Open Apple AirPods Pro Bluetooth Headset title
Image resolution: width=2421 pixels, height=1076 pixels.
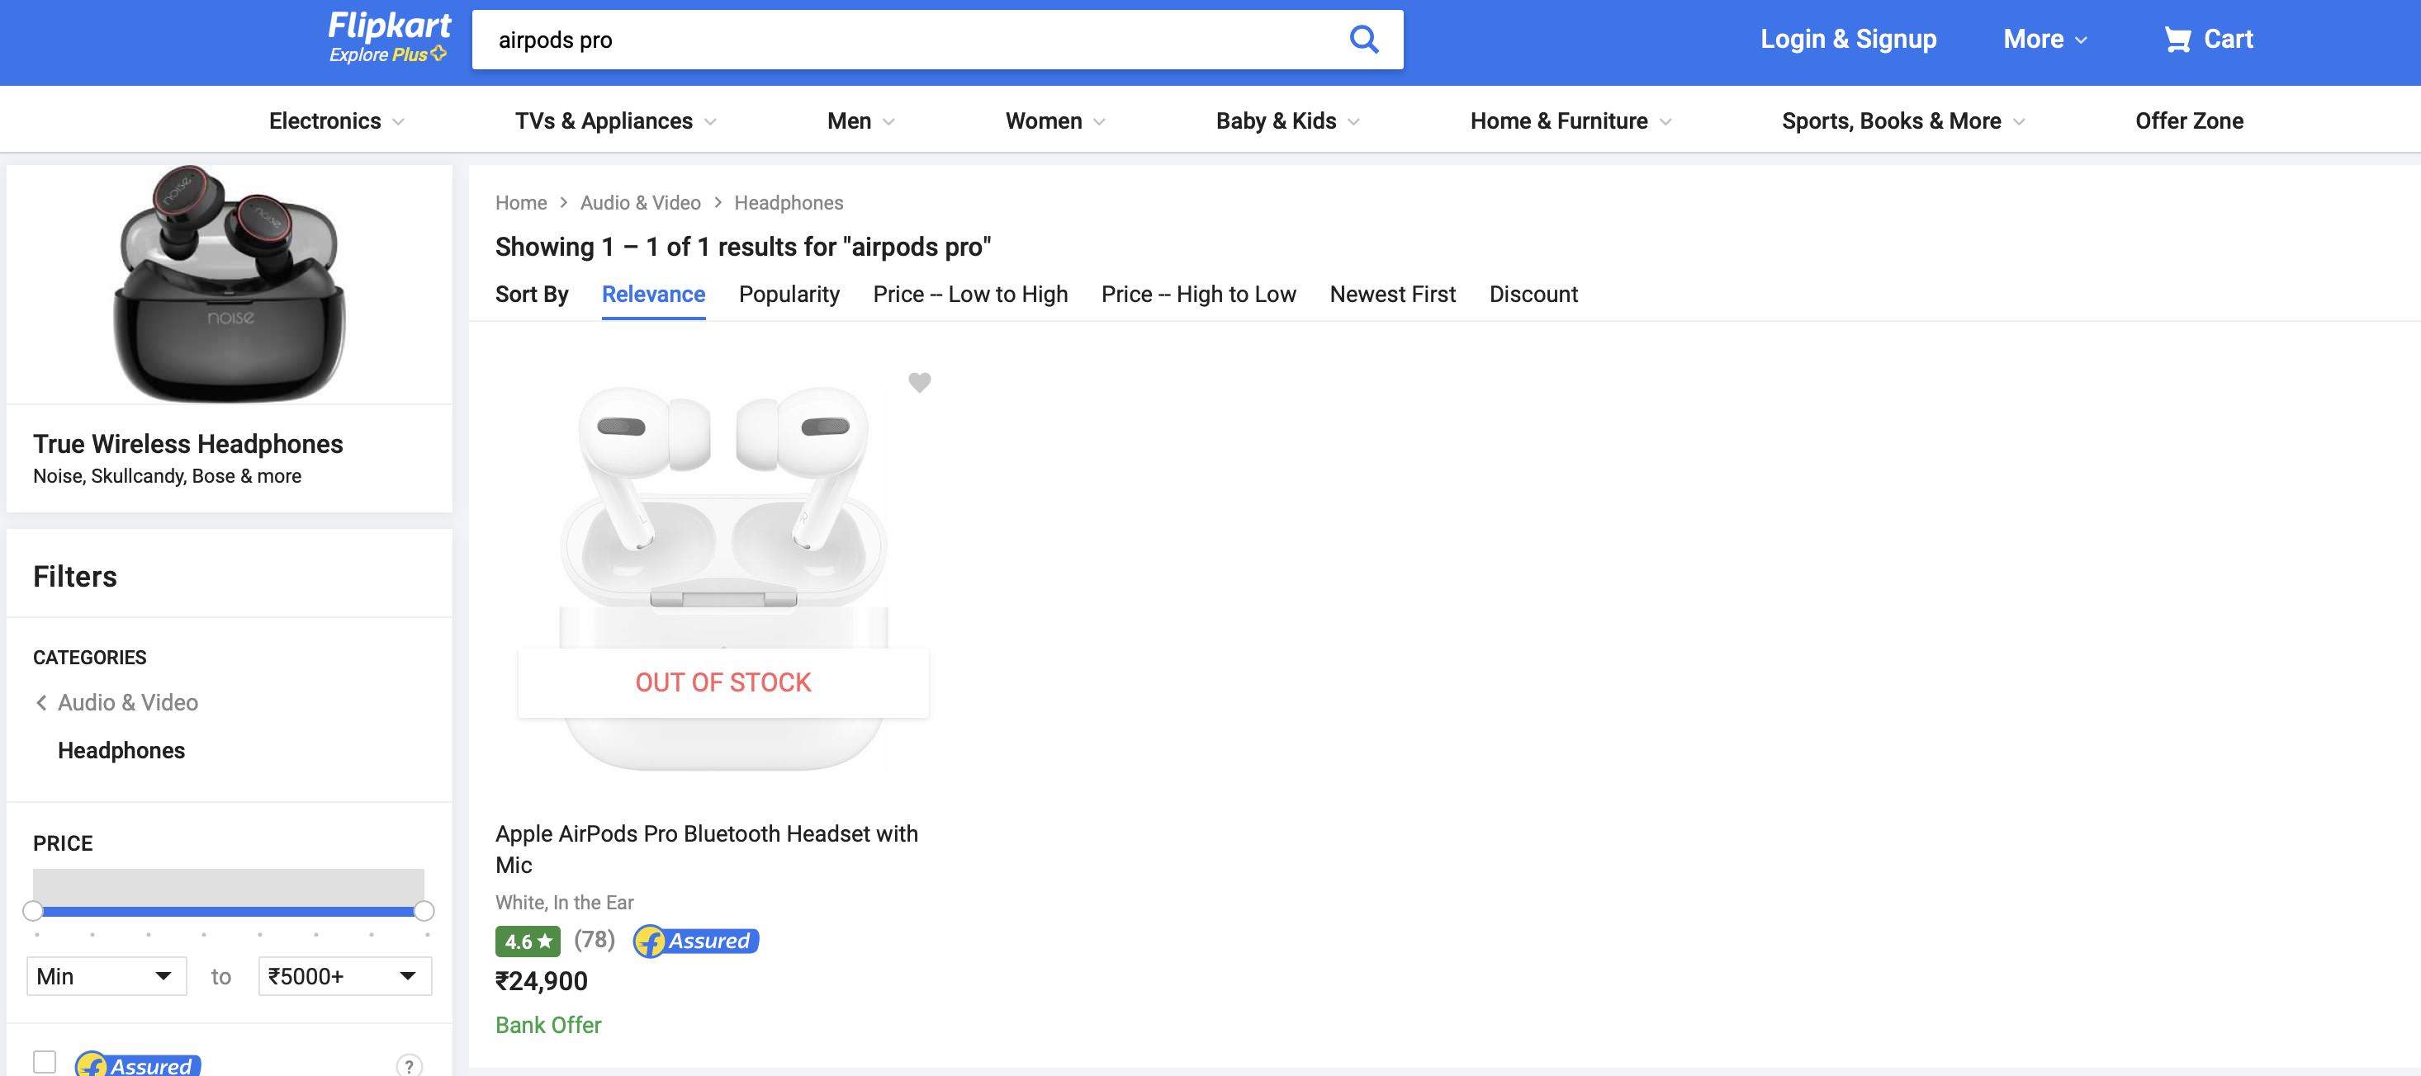[x=706, y=849]
